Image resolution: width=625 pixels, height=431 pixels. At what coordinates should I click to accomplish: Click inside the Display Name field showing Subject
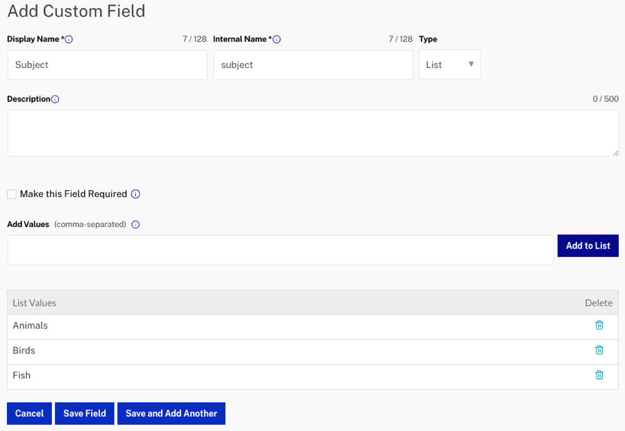107,64
